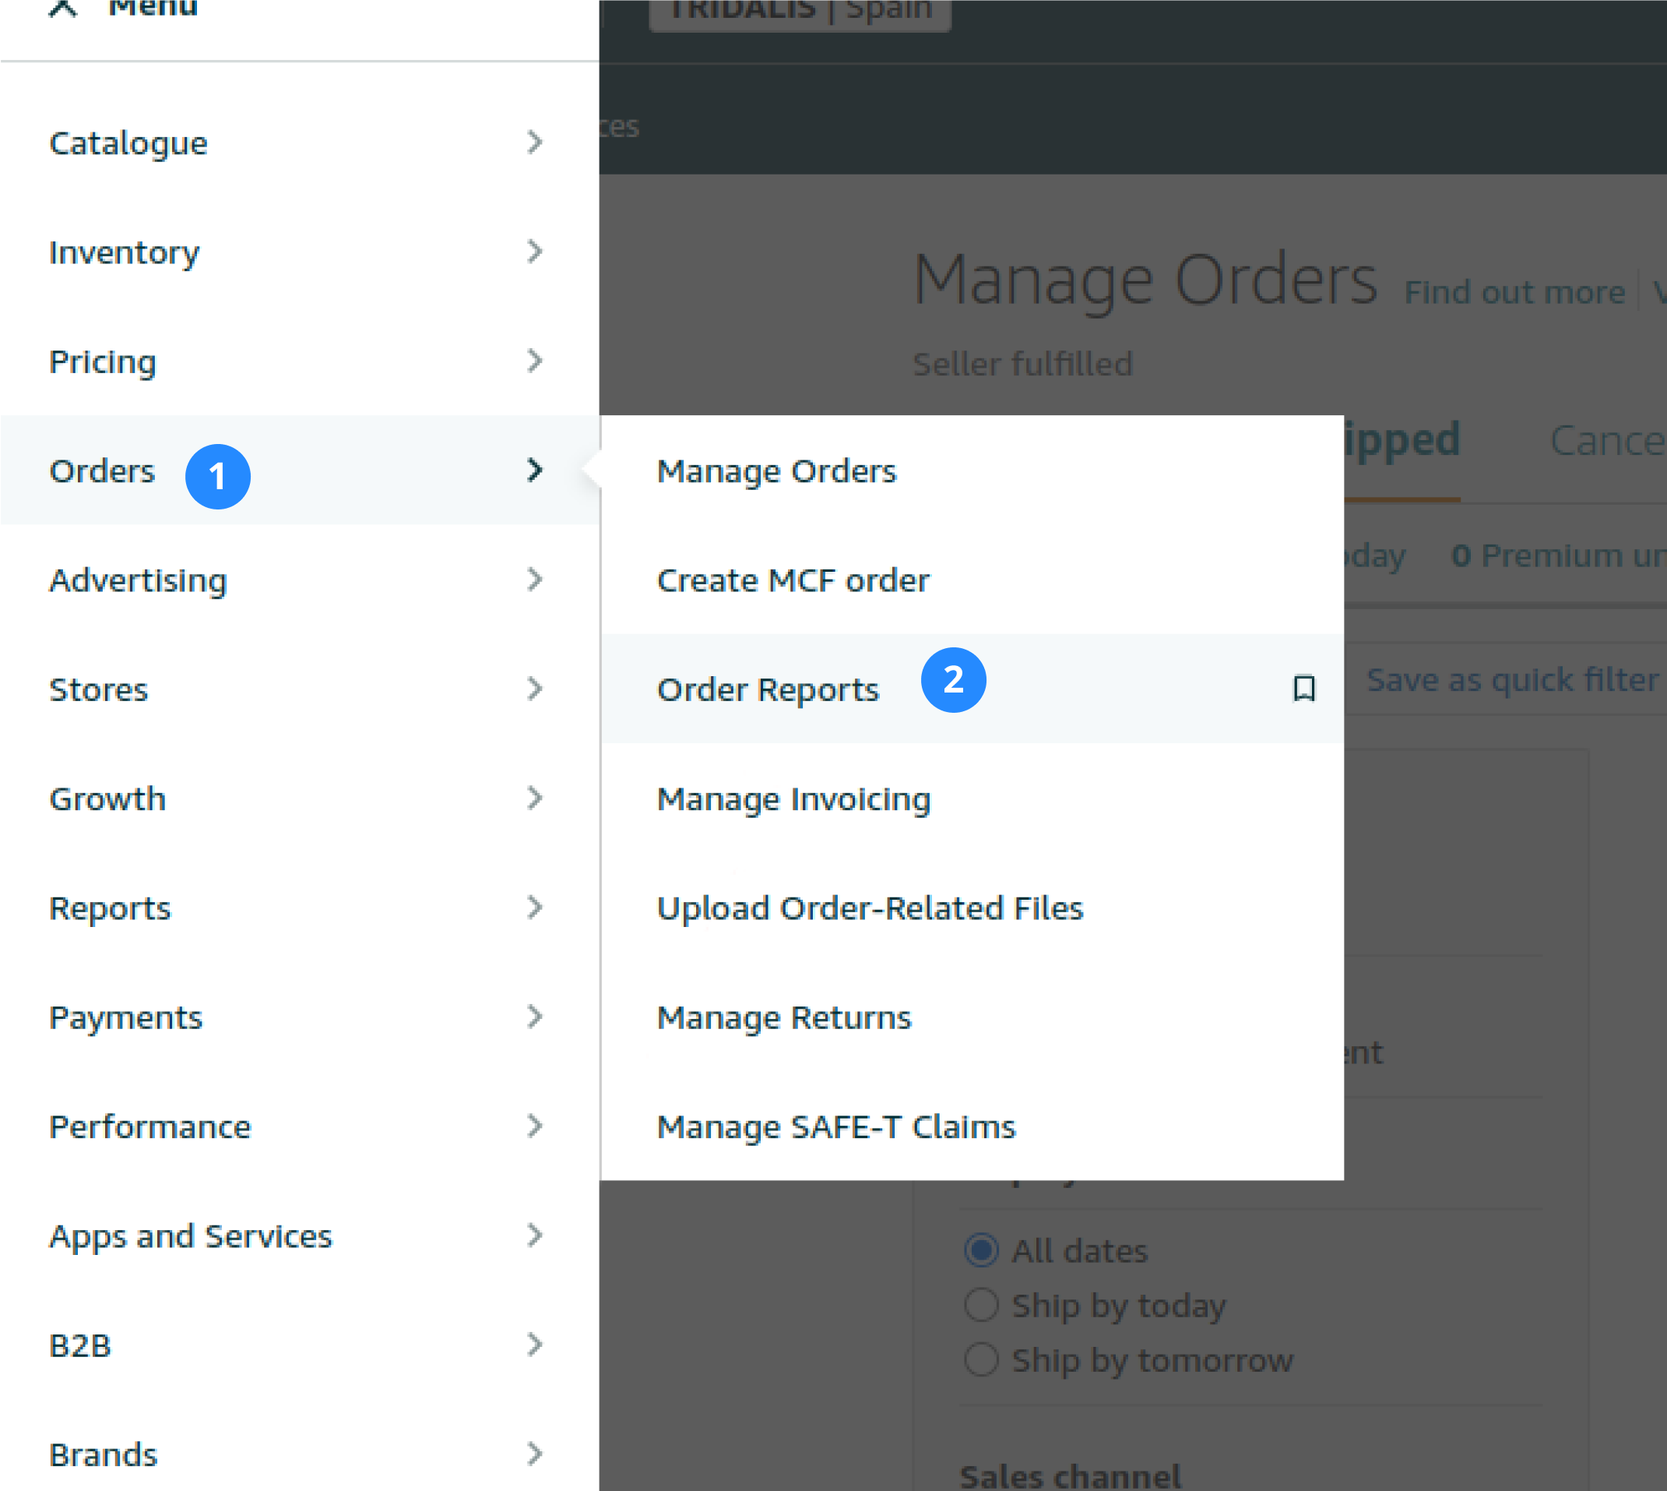
Task: Select the All dates radio button
Action: coord(981,1250)
